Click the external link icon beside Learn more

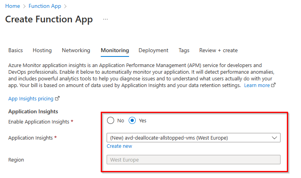[x=273, y=85]
